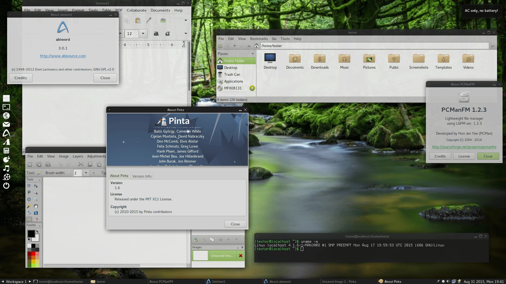The height and width of the screenshot is (284, 506).
Task: Click the primary black color swatch in Pinta
Action: point(31,234)
